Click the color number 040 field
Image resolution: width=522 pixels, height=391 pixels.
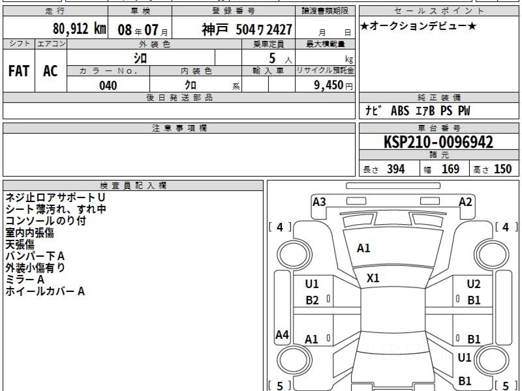pyautogui.click(x=108, y=86)
